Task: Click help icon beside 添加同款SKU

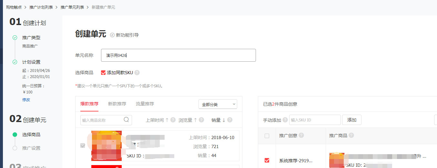Action: coord(137,73)
